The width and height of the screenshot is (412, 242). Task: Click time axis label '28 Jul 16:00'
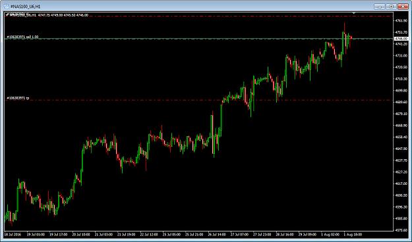point(285,234)
